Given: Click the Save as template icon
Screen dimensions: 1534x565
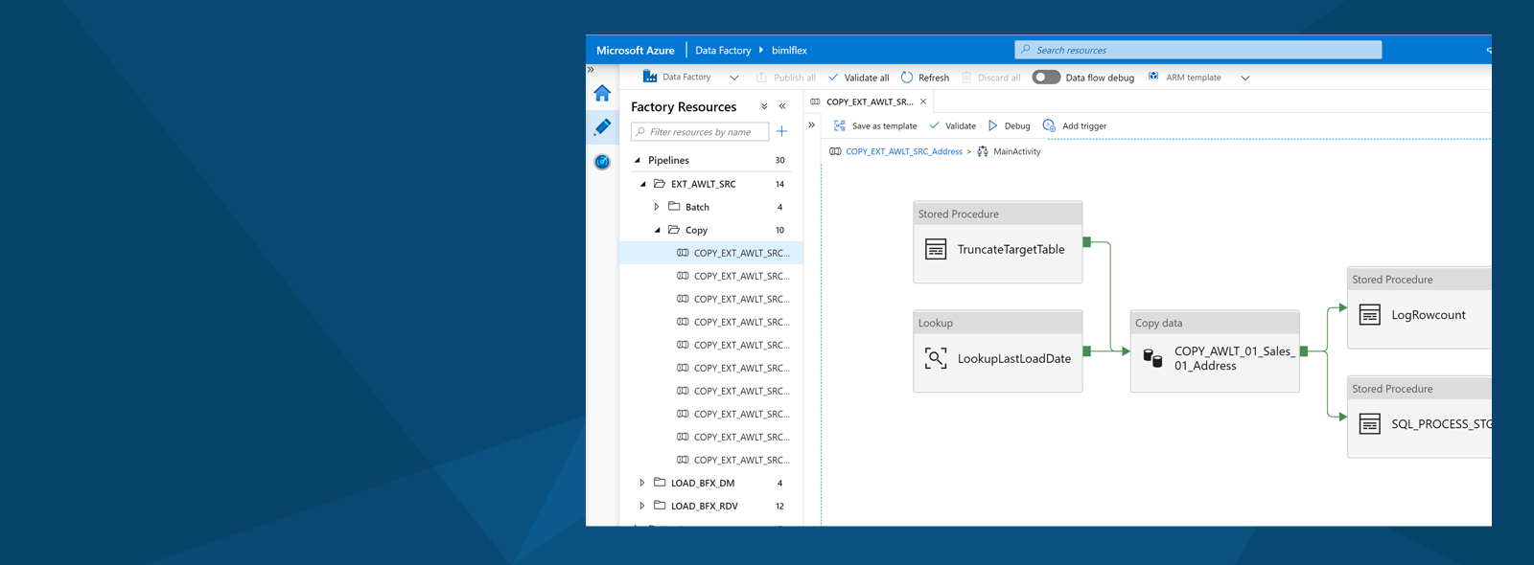Looking at the screenshot, I should tap(840, 125).
